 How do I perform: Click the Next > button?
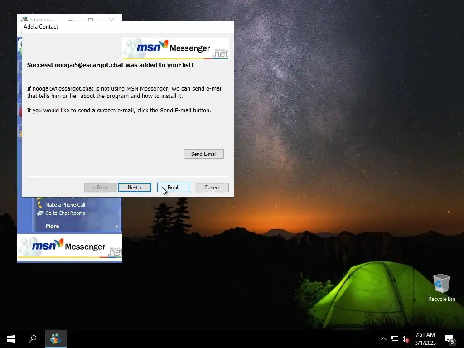coord(135,187)
